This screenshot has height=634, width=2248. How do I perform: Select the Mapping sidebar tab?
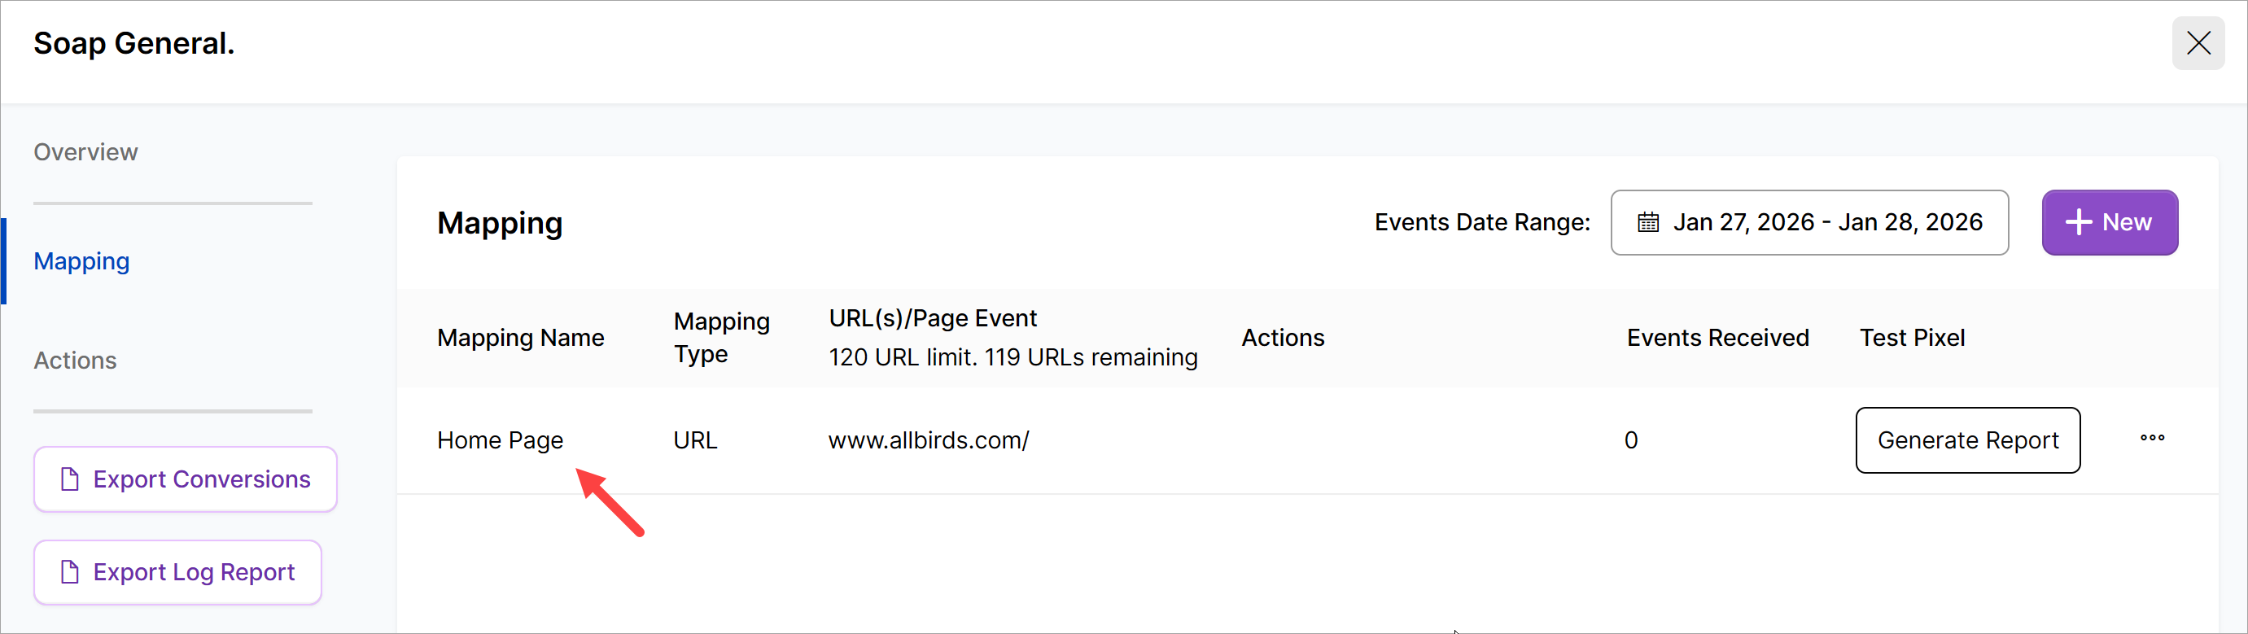pyautogui.click(x=81, y=260)
